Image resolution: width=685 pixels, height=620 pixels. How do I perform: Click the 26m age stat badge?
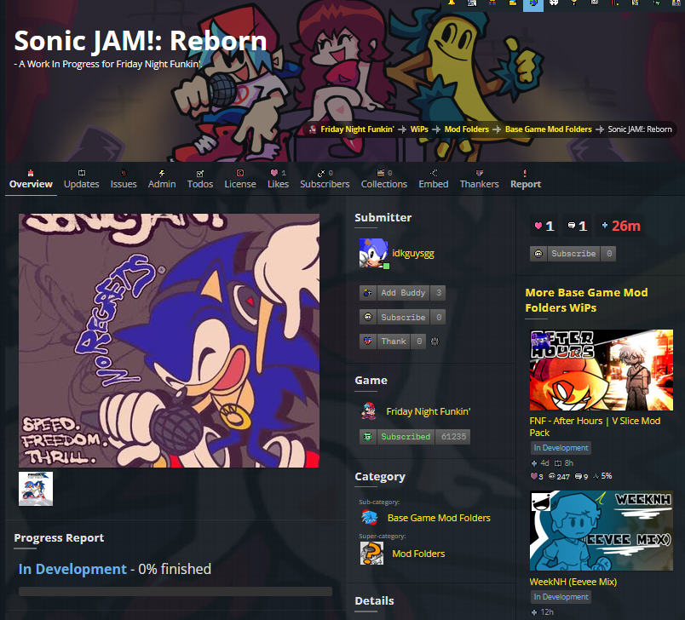tap(620, 226)
